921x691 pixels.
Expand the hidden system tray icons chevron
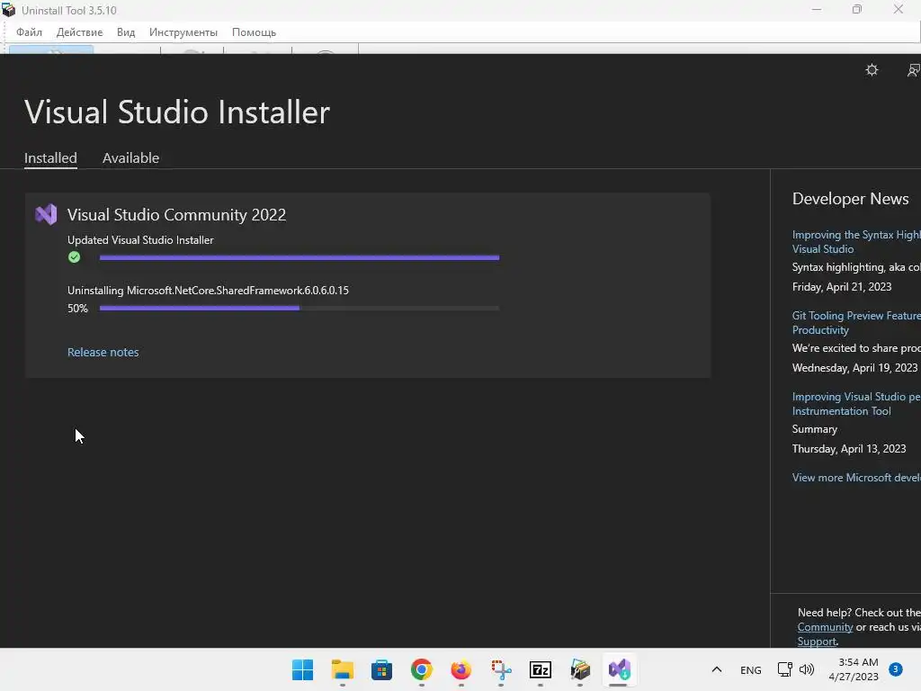[717, 669]
